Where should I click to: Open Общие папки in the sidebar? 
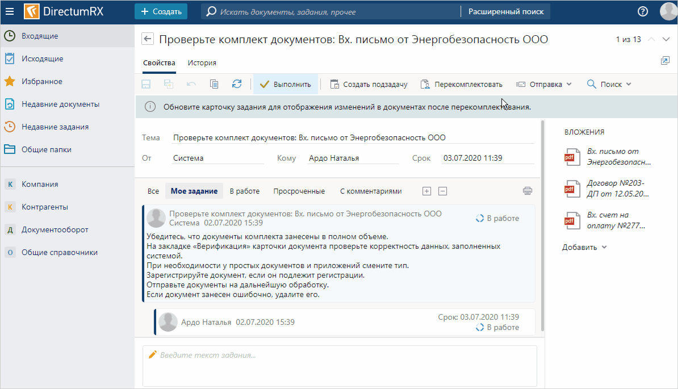[x=68, y=149]
